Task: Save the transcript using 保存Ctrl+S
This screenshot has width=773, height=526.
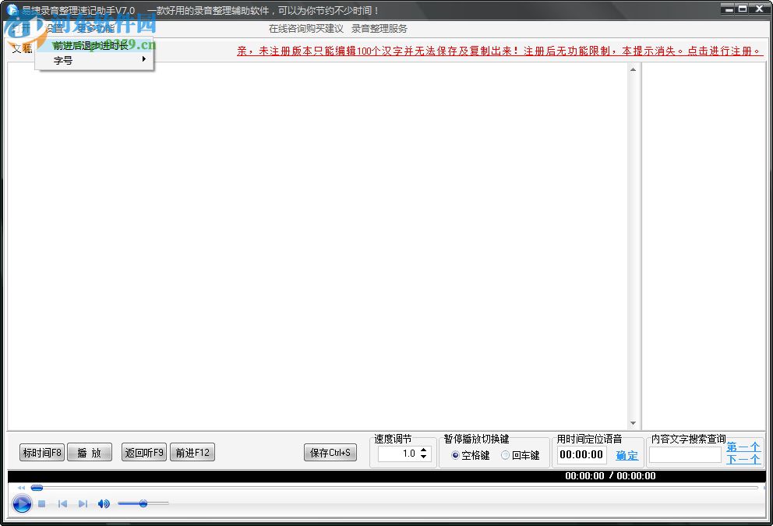Action: [330, 452]
